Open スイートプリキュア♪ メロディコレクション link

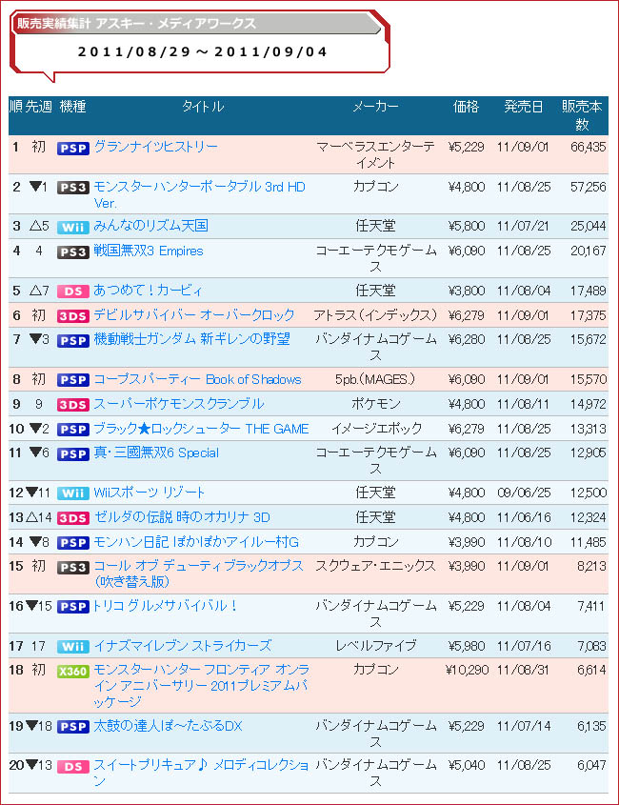coord(201,773)
